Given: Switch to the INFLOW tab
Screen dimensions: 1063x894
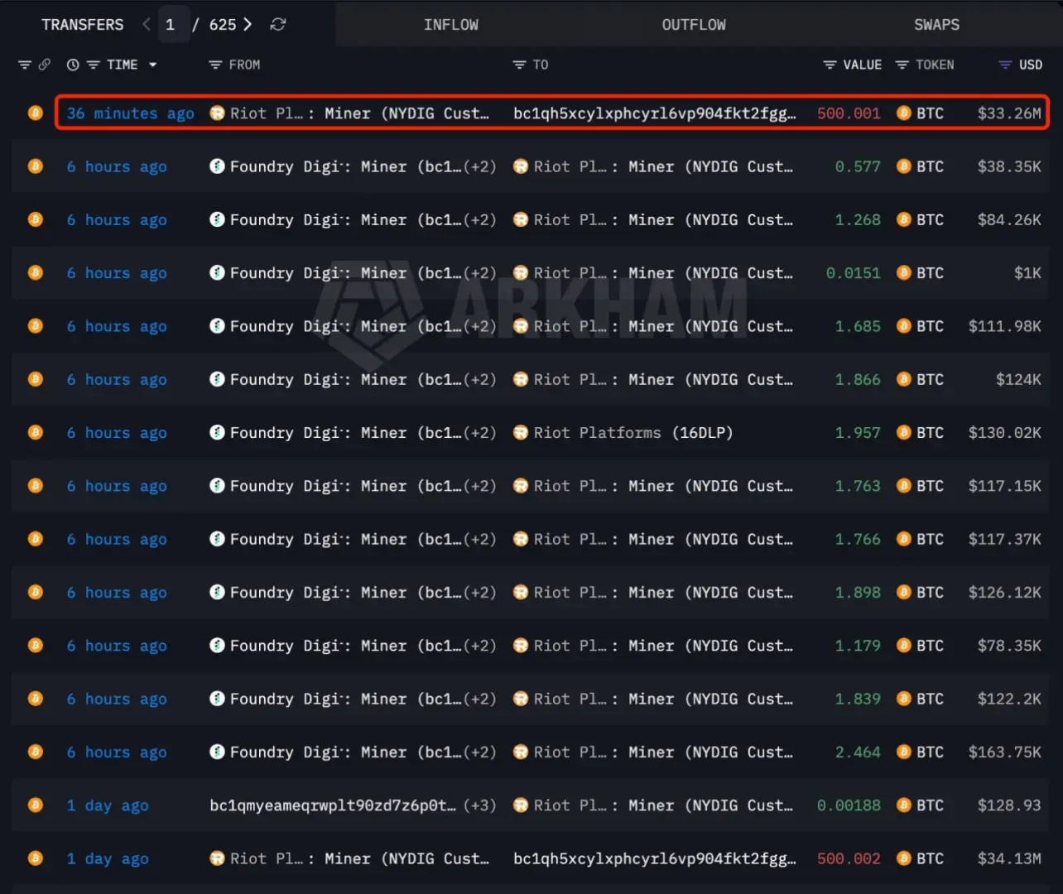Looking at the screenshot, I should coord(451,25).
